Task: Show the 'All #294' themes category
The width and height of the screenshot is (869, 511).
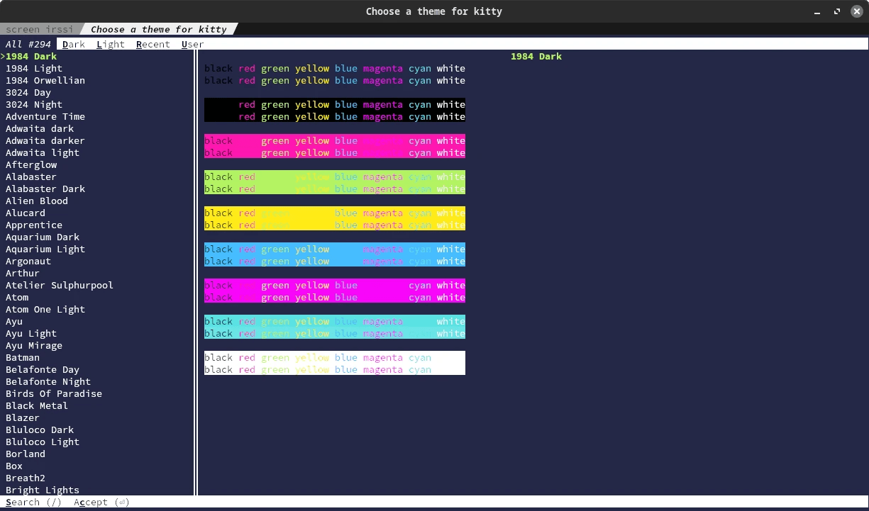Action: [x=28, y=44]
